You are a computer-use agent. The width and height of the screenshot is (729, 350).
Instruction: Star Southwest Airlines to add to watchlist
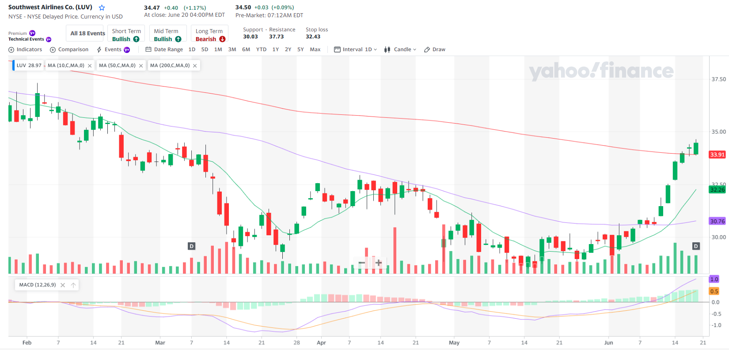[x=102, y=8]
